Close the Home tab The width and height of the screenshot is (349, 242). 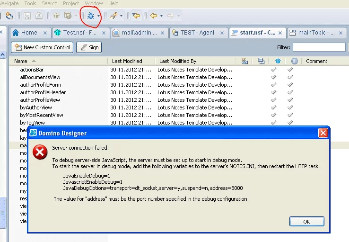pyautogui.click(x=46, y=33)
